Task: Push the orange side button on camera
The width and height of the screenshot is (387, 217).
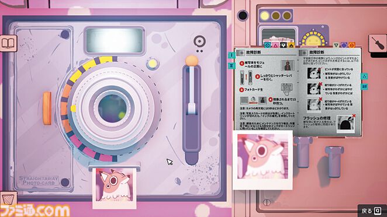Action: (x=47, y=108)
